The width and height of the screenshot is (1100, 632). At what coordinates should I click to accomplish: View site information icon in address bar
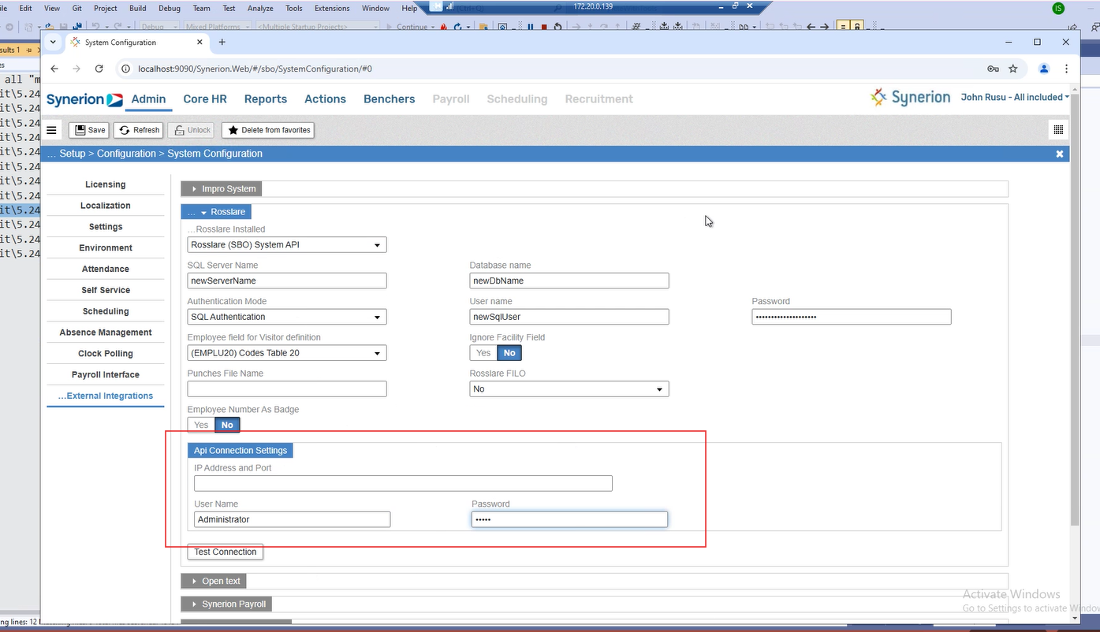pos(126,69)
